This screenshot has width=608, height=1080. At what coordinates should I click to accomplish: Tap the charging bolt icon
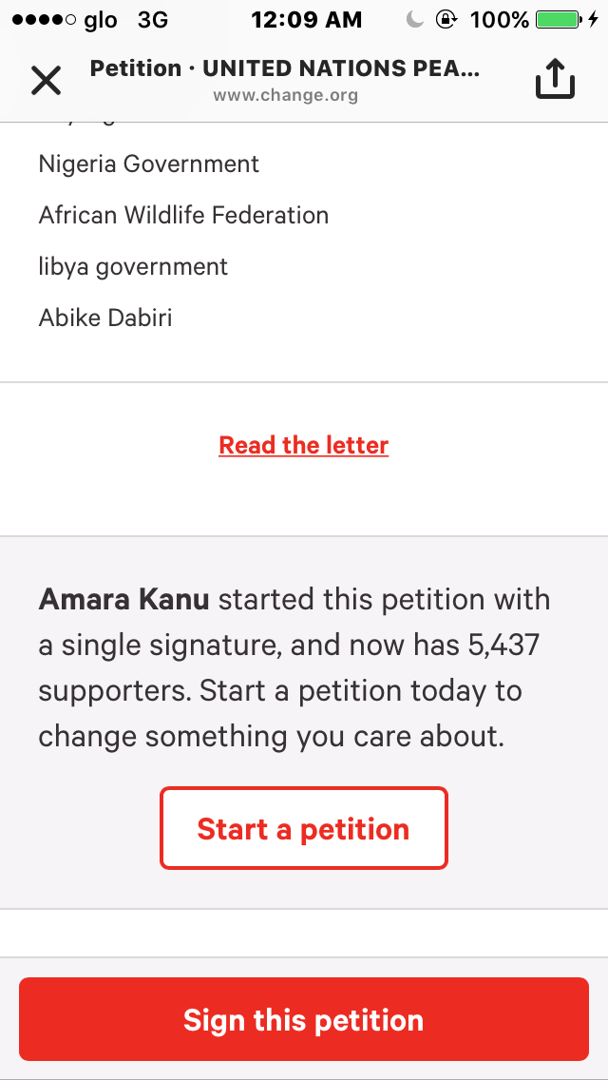[x=594, y=19]
